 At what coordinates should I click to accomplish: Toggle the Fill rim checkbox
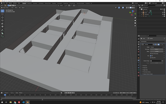pos(151,56)
